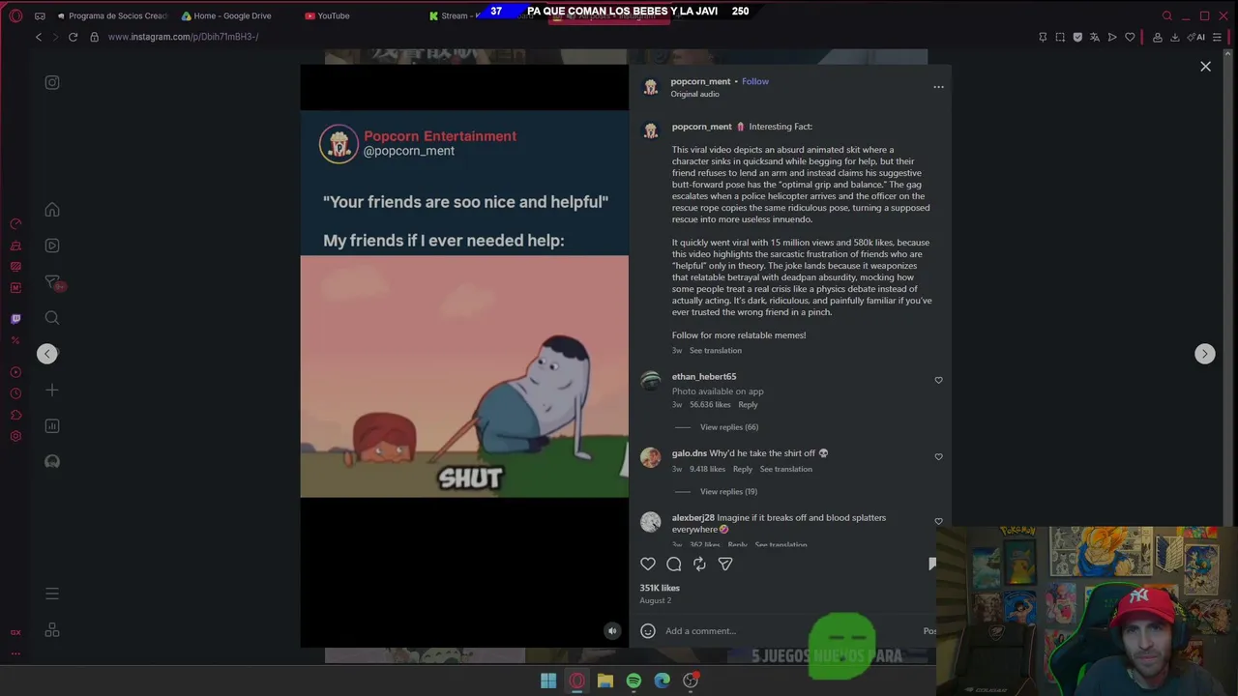The height and width of the screenshot is (696, 1238).
Task: Switch to Programa de Socios Creadores tab
Action: [112, 15]
